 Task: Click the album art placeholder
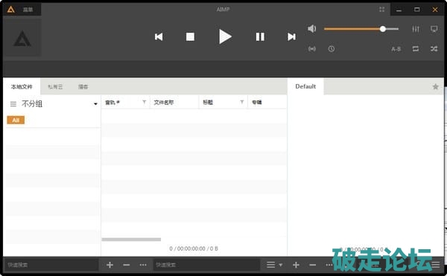22,38
